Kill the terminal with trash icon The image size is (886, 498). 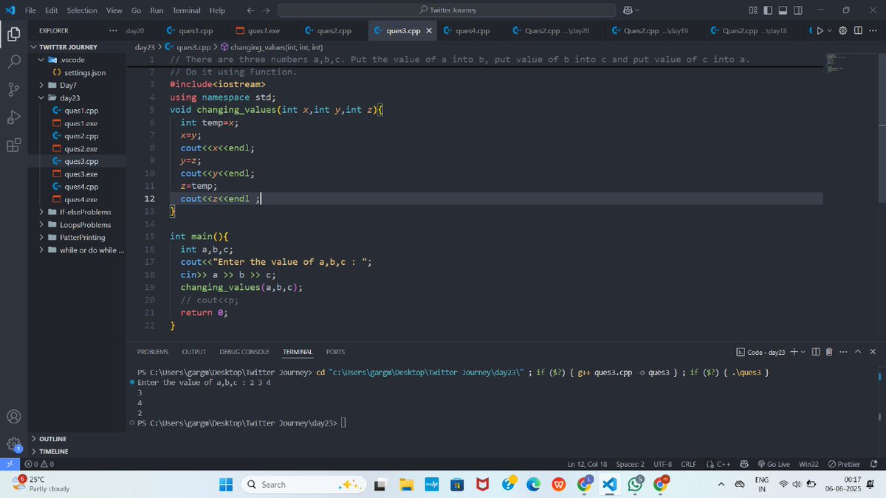click(x=829, y=352)
